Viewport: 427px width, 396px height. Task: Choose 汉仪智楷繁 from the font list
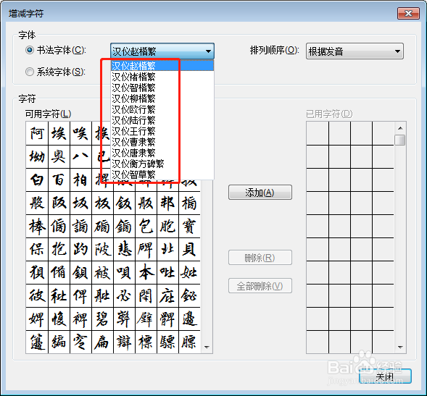point(162,88)
